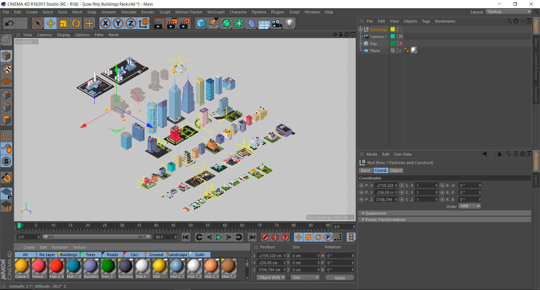The image size is (540, 290).
Task: Add a Light bulb object
Action: click(x=290, y=23)
